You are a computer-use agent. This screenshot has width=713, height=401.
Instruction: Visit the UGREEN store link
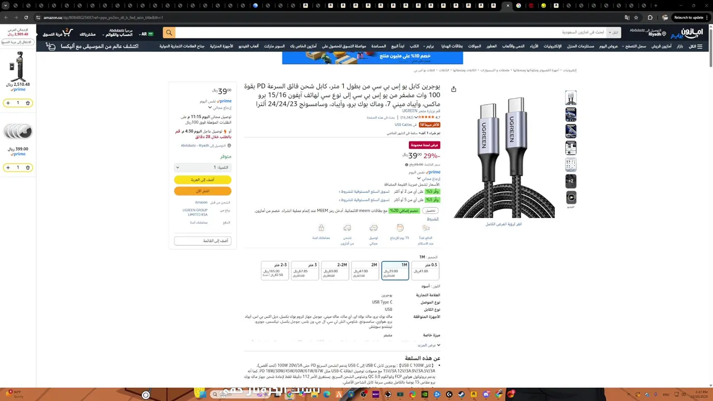pyautogui.click(x=421, y=111)
